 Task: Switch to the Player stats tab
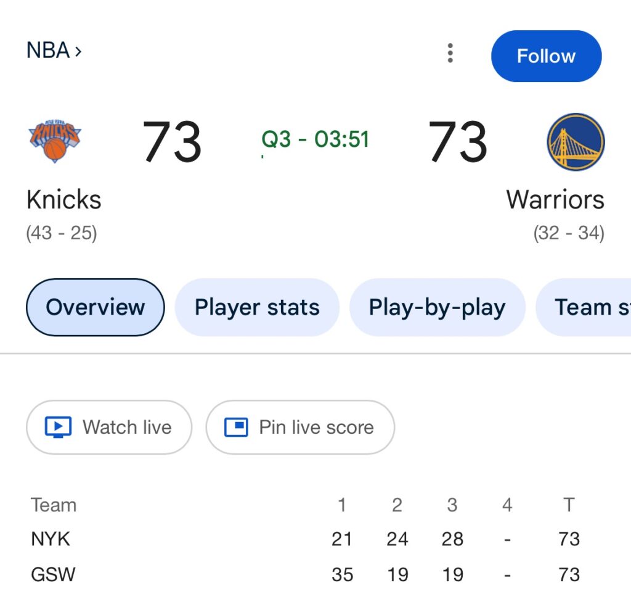tap(257, 307)
